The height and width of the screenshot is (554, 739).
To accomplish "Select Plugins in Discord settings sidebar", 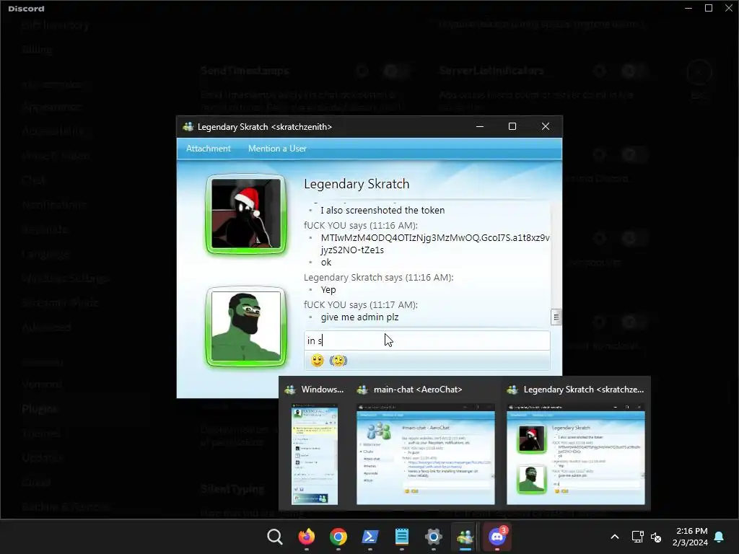I will [x=40, y=409].
